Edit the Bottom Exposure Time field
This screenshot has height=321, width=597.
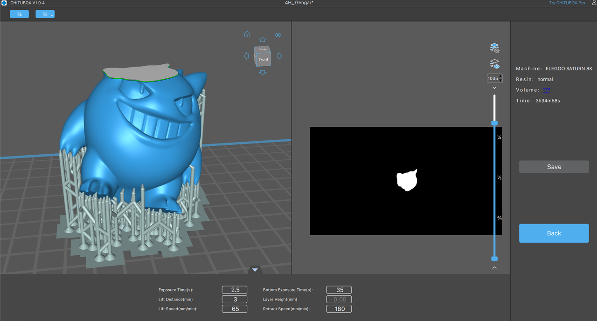[339, 290]
